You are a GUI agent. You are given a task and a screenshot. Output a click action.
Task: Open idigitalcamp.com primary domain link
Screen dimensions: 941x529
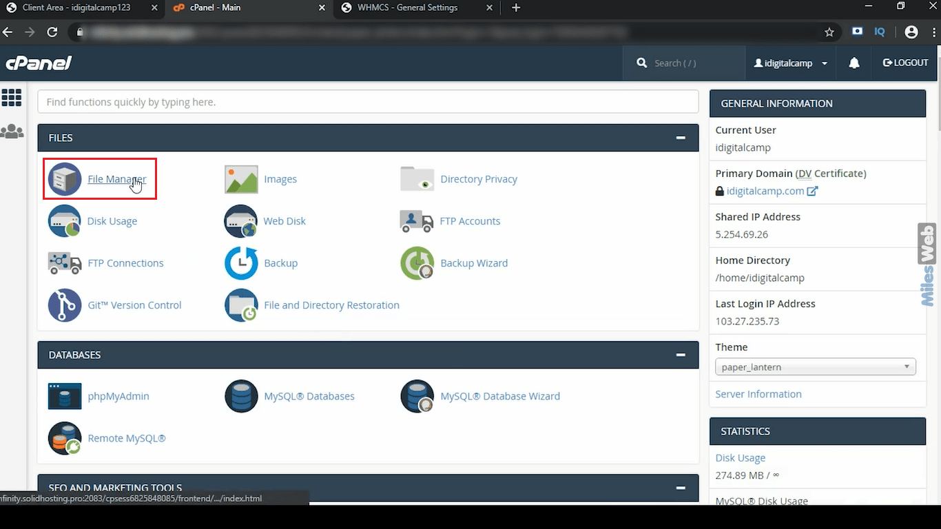(x=765, y=191)
